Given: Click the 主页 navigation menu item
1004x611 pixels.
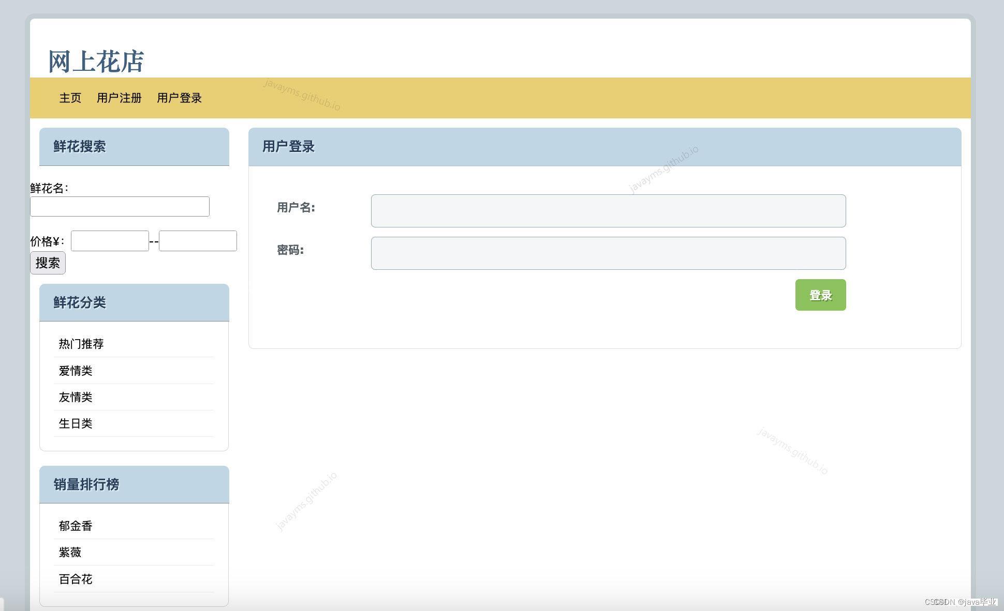Looking at the screenshot, I should pos(68,97).
